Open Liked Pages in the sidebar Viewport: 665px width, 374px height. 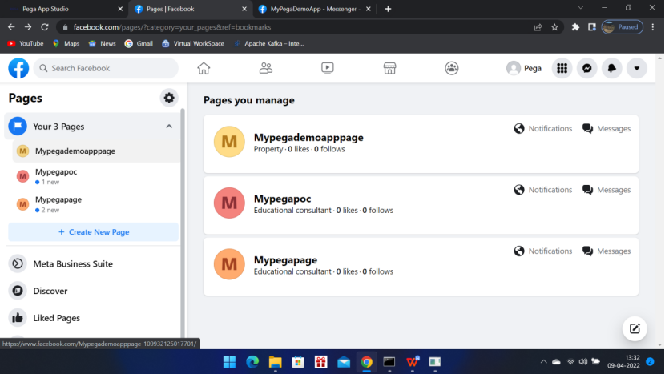tap(93, 318)
